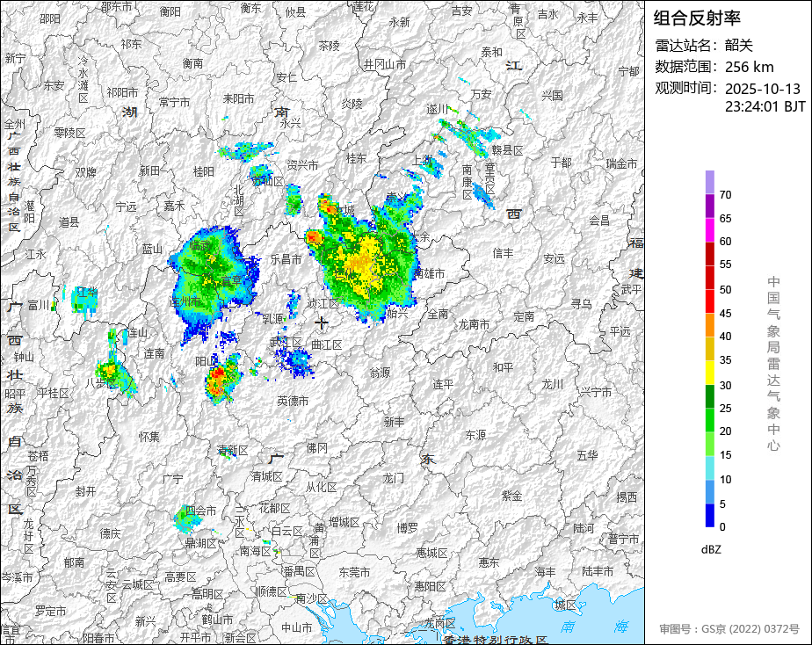Click the radar station name 韶关
Image resolution: width=812 pixels, height=645 pixels.
(738, 46)
